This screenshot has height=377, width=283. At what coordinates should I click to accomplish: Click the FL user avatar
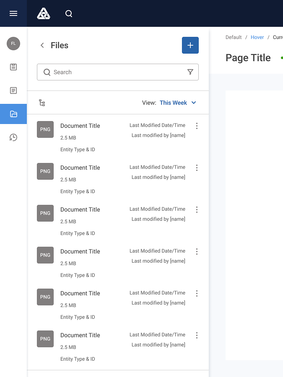click(13, 44)
